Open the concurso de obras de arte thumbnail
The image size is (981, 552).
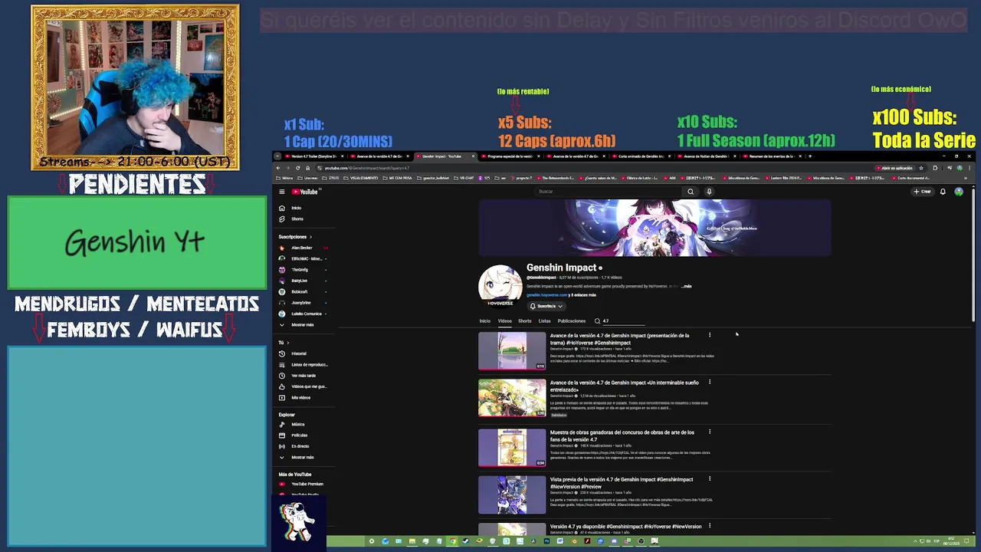click(x=512, y=447)
